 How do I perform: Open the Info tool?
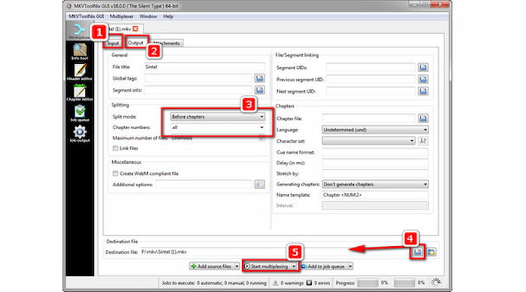[x=80, y=52]
